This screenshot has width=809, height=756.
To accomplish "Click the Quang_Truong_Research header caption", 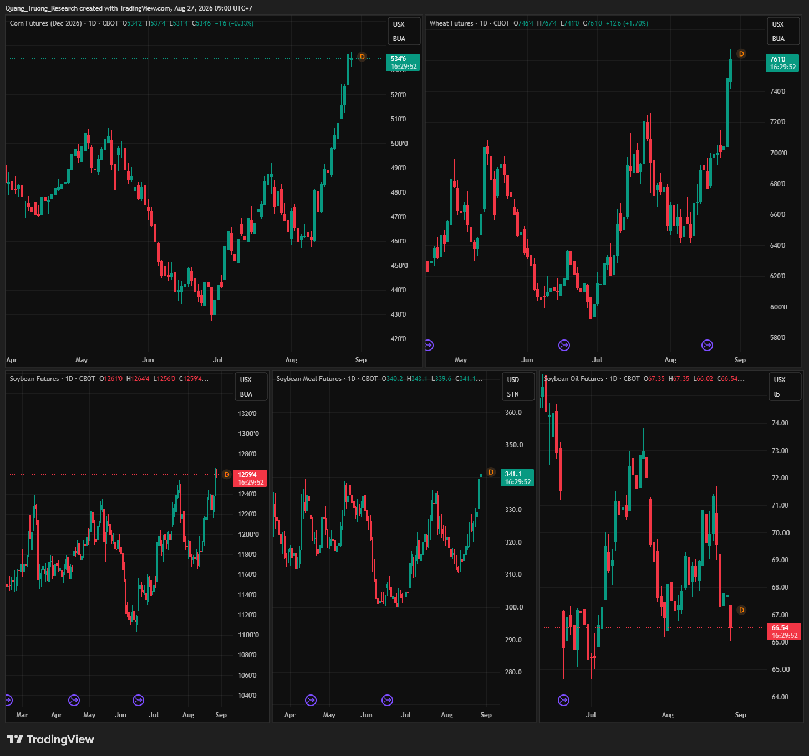I will point(129,8).
